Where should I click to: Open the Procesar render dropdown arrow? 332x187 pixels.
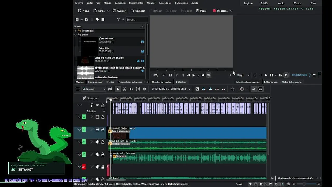pos(231,11)
